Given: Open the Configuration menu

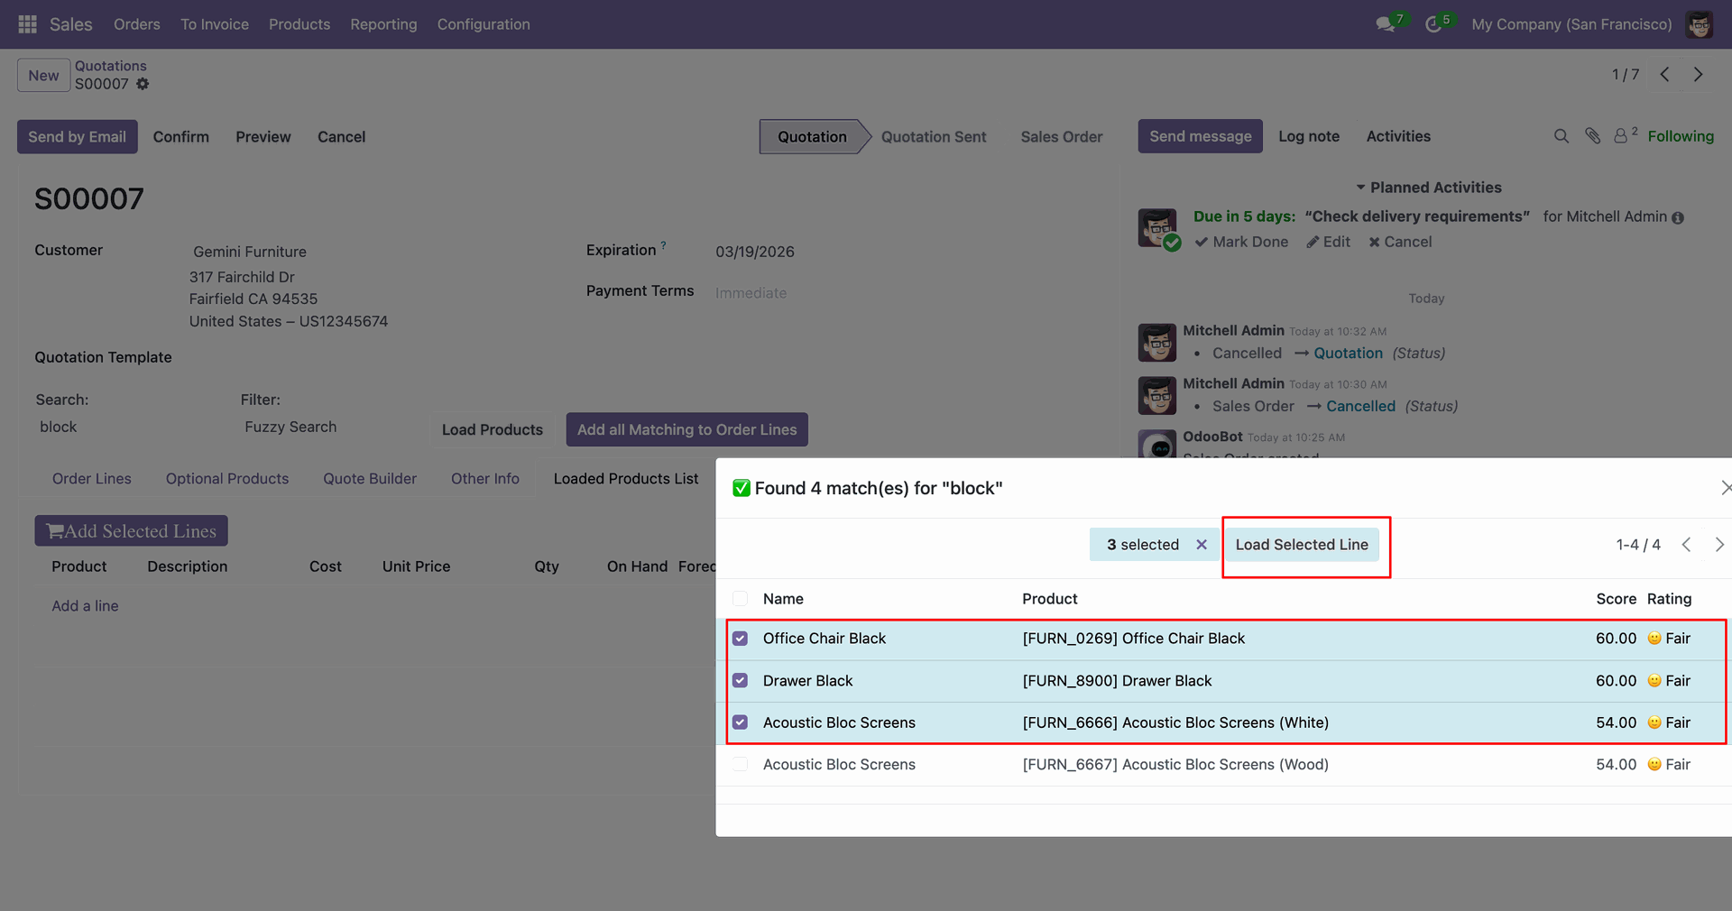Looking at the screenshot, I should [484, 24].
